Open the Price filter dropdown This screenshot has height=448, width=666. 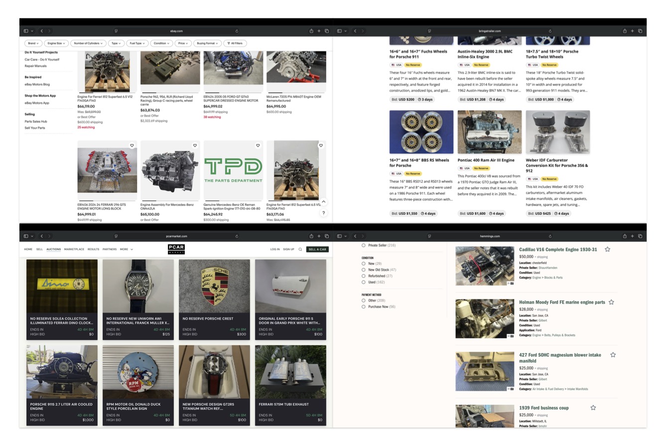(183, 43)
